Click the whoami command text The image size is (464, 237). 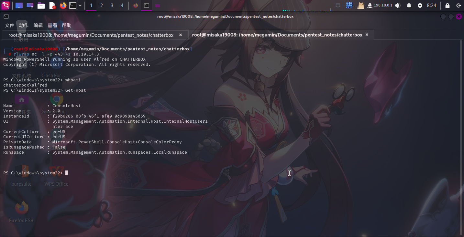pos(73,80)
